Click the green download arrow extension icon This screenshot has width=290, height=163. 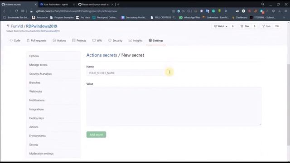click(219, 11)
